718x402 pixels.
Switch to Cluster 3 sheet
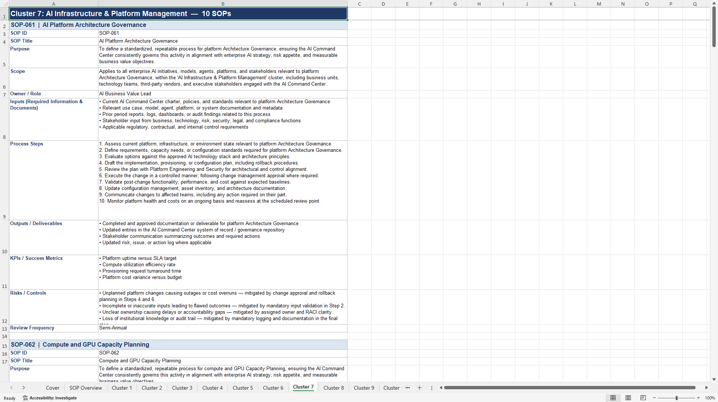coord(182,388)
